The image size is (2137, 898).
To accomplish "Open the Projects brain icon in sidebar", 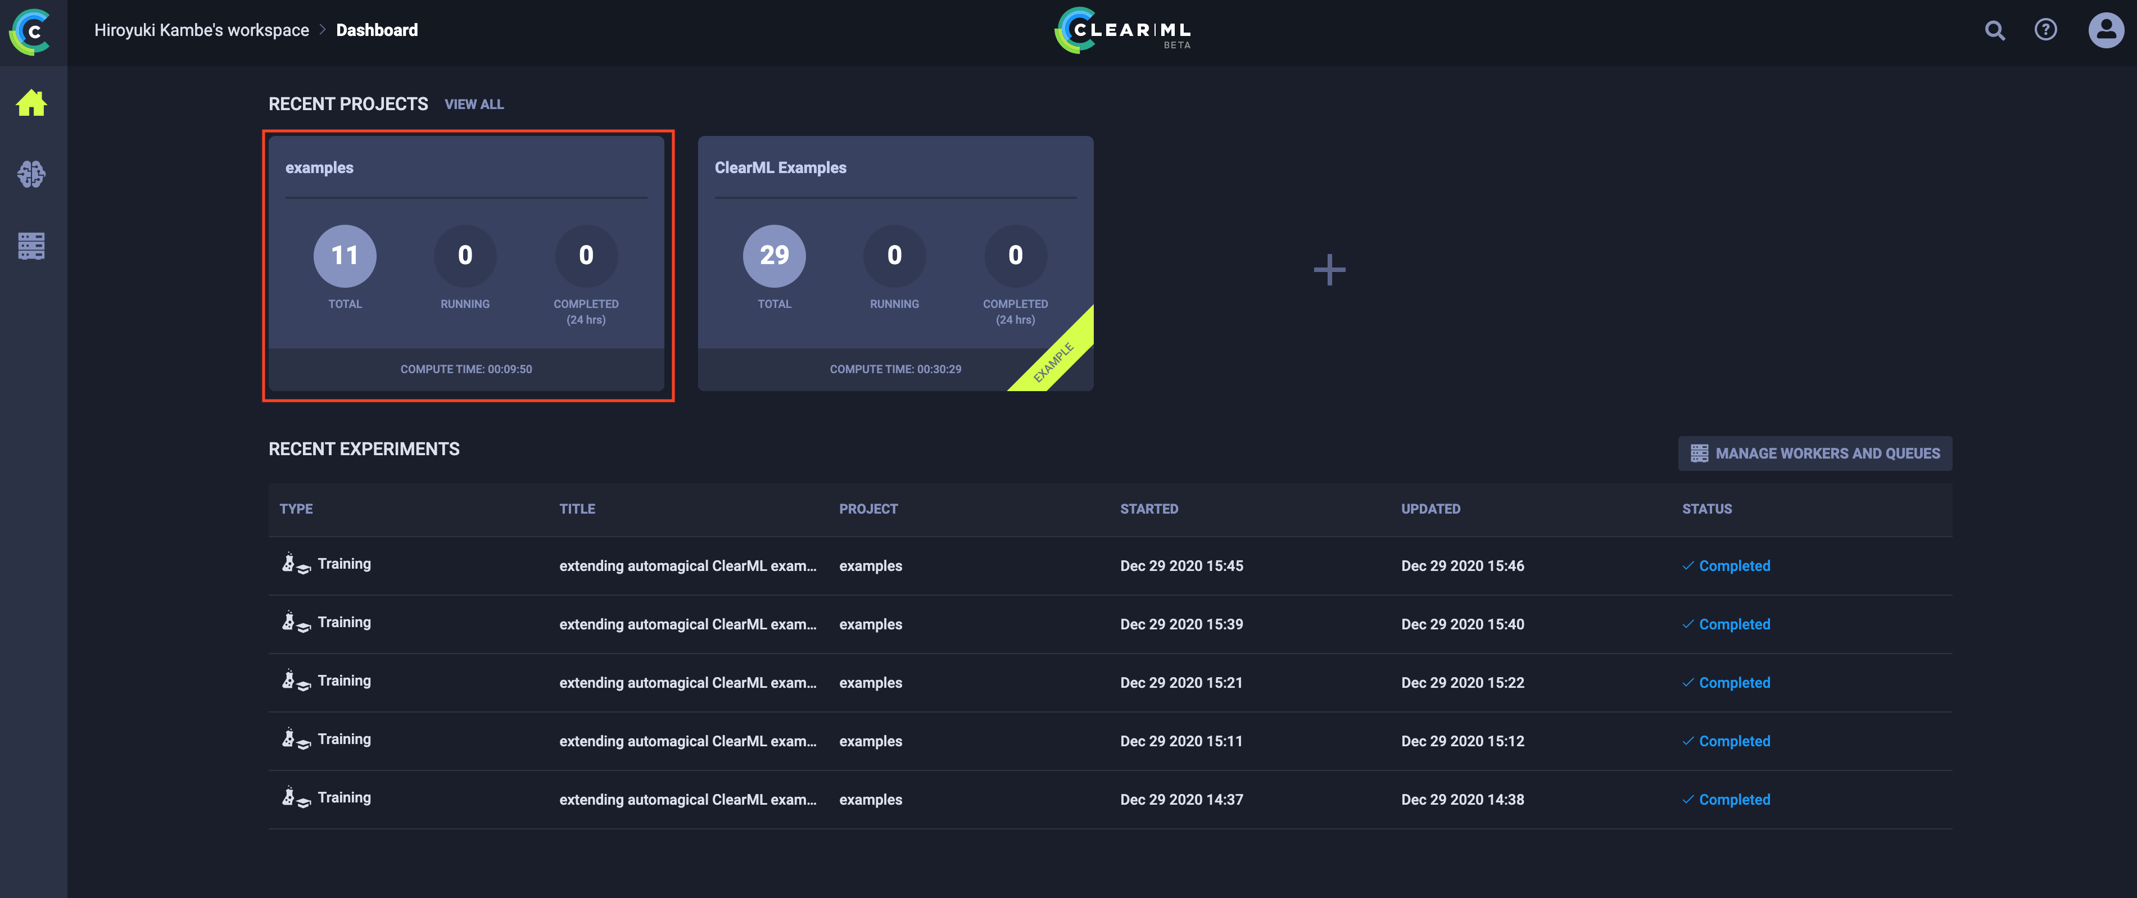I will [31, 174].
